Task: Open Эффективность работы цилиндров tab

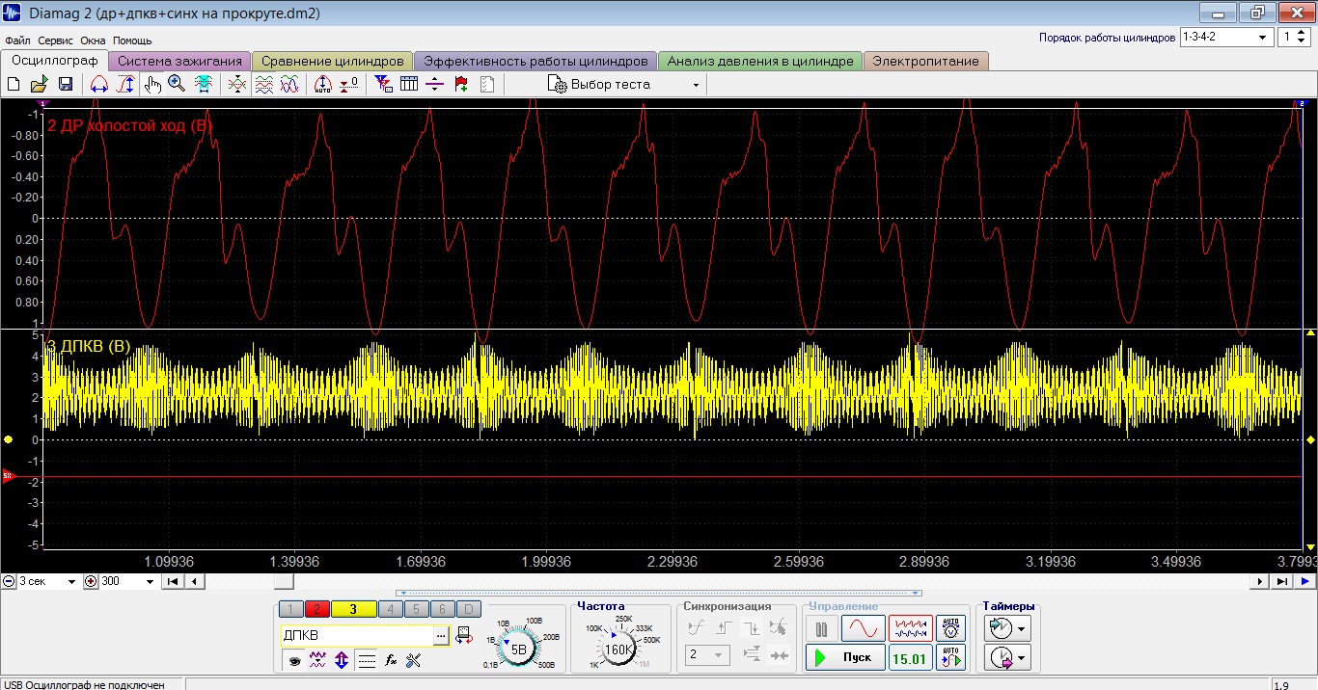Action: [x=535, y=61]
